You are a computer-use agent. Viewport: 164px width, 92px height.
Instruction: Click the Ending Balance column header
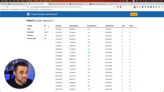[x=74, y=26]
